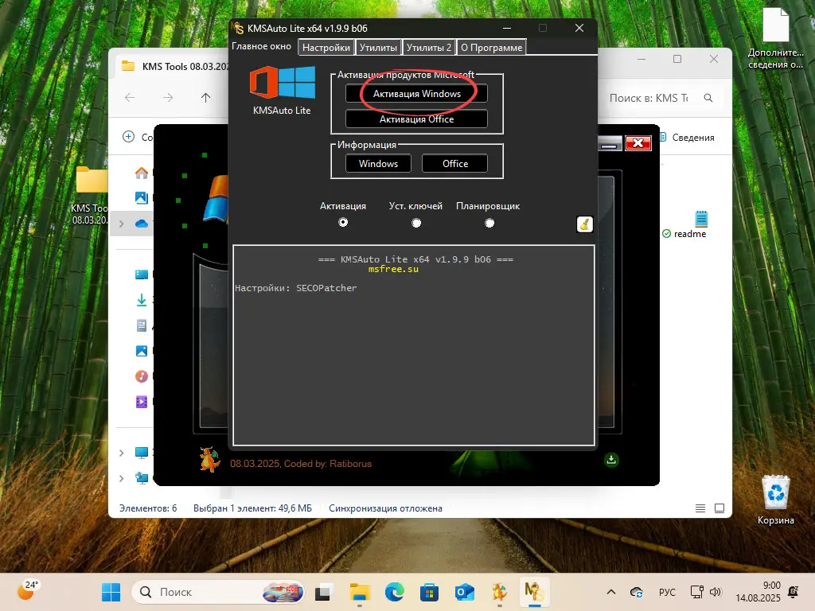Click the up navigation arrow in Explorer

pyautogui.click(x=205, y=98)
